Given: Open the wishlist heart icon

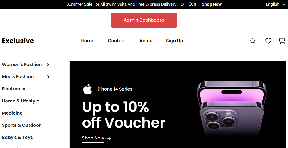Looking at the screenshot, I should 268,41.
